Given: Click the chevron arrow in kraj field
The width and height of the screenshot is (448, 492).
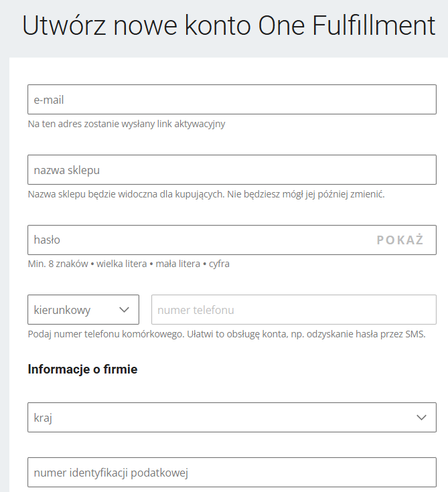Looking at the screenshot, I should tap(421, 418).
